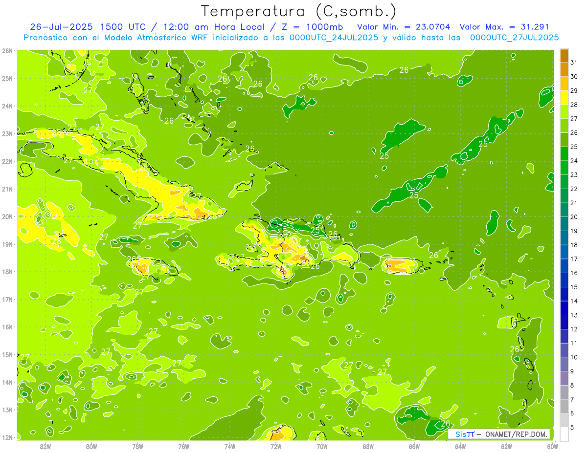
Task: Click the "76W" longitude axis label
Action: (x=183, y=446)
